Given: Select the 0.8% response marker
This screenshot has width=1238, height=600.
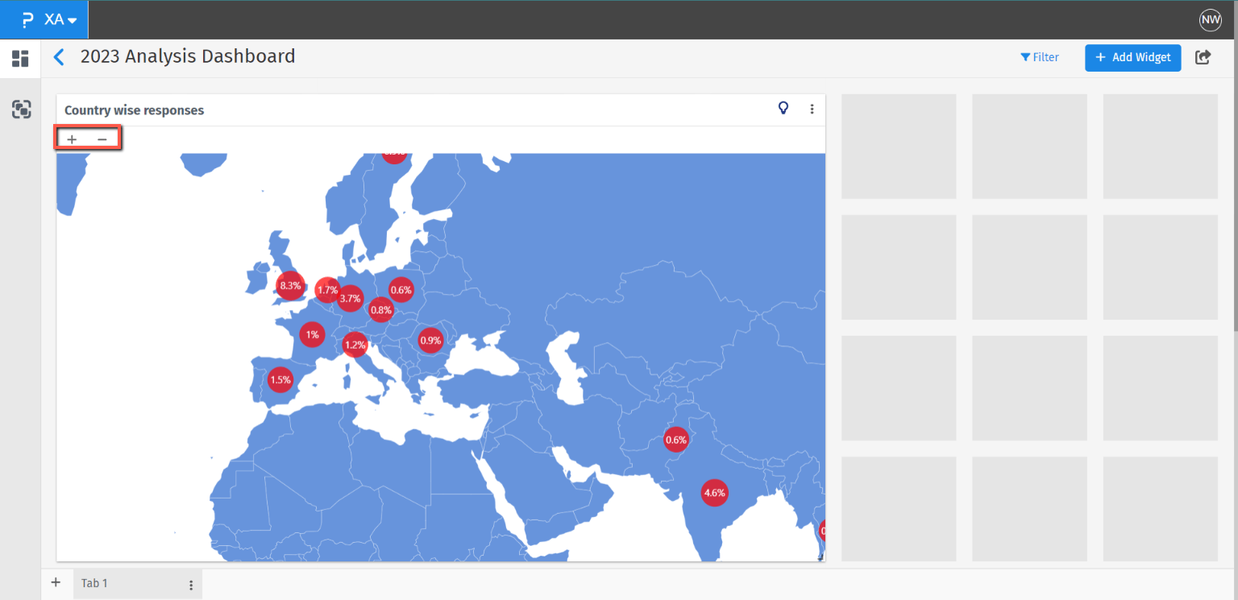Looking at the screenshot, I should [380, 309].
